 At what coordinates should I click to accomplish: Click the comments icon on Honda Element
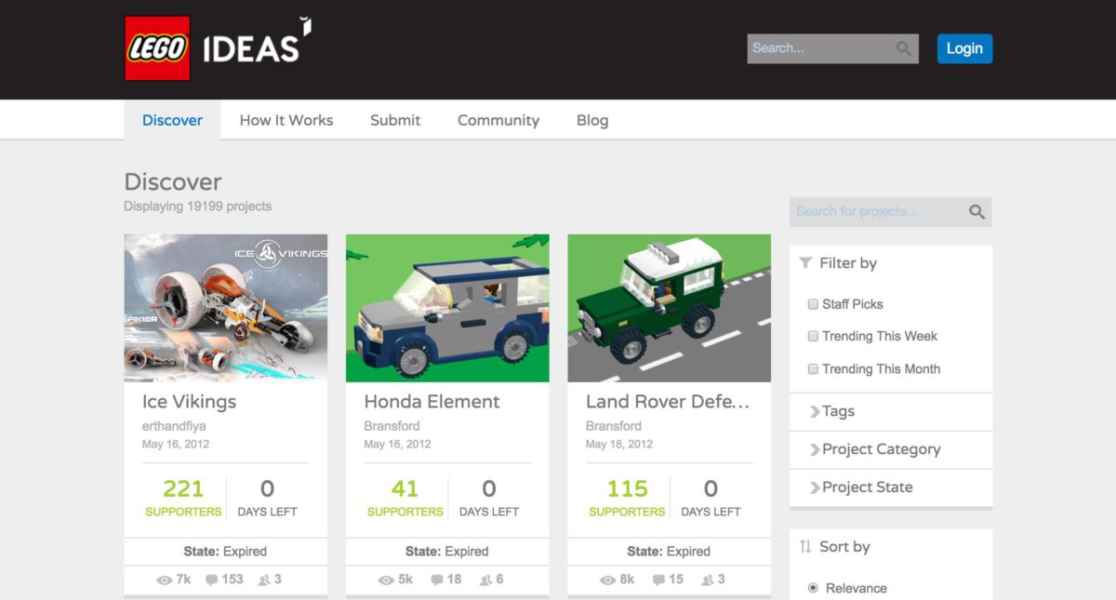coord(436,580)
